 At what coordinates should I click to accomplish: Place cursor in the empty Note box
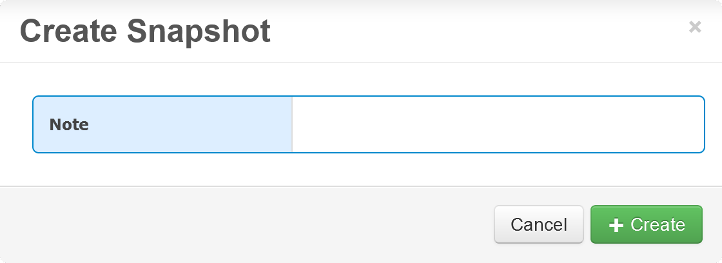[498, 124]
